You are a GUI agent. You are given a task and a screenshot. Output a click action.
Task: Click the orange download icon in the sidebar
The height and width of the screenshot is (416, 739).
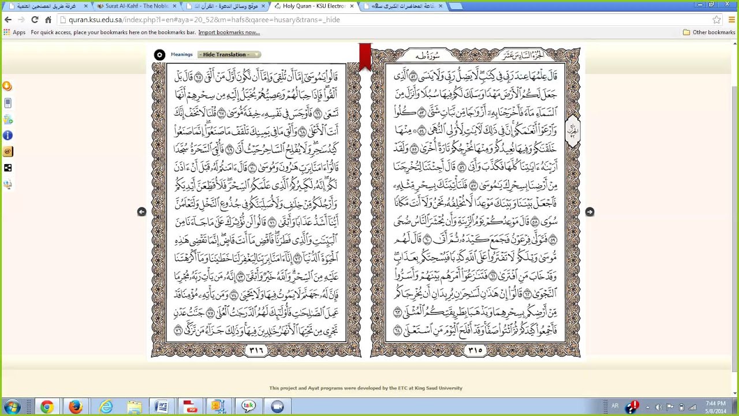[8, 87]
